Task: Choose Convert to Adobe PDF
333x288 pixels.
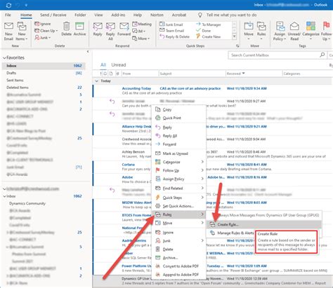Action: click(x=179, y=266)
